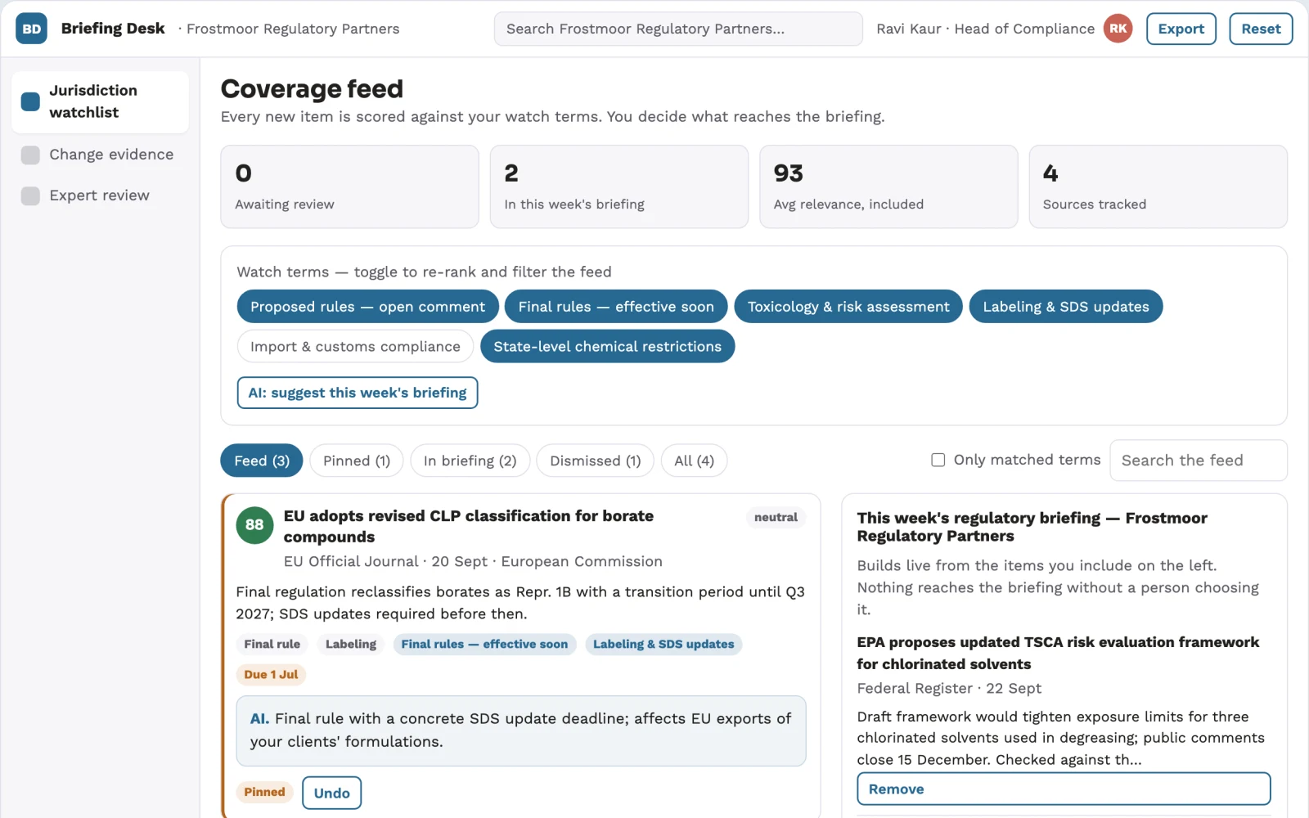Click the 'Final rule' tag
Viewport: 1309px width, 818px height.
coord(272,645)
